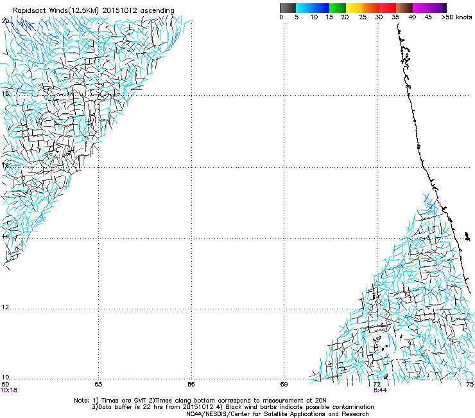Click the red 30–35 knots legend segment
475x418 pixels.
388,8
